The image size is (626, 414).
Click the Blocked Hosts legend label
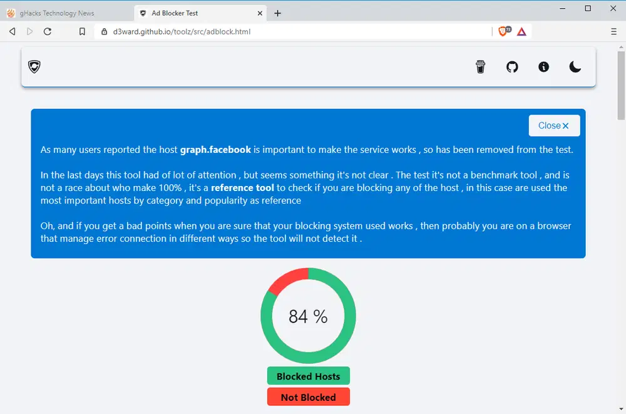click(x=308, y=376)
